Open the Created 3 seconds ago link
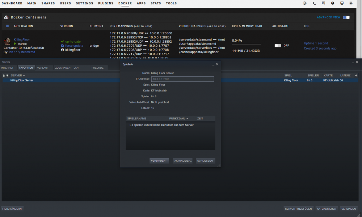 click(x=320, y=48)
